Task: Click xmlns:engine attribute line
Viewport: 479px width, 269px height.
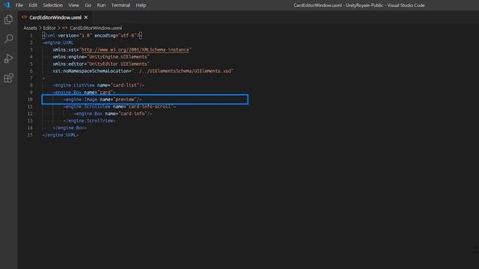Action: point(101,57)
